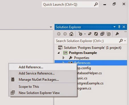Click the C# project icon
129x105 pixels.
(x=65, y=53)
